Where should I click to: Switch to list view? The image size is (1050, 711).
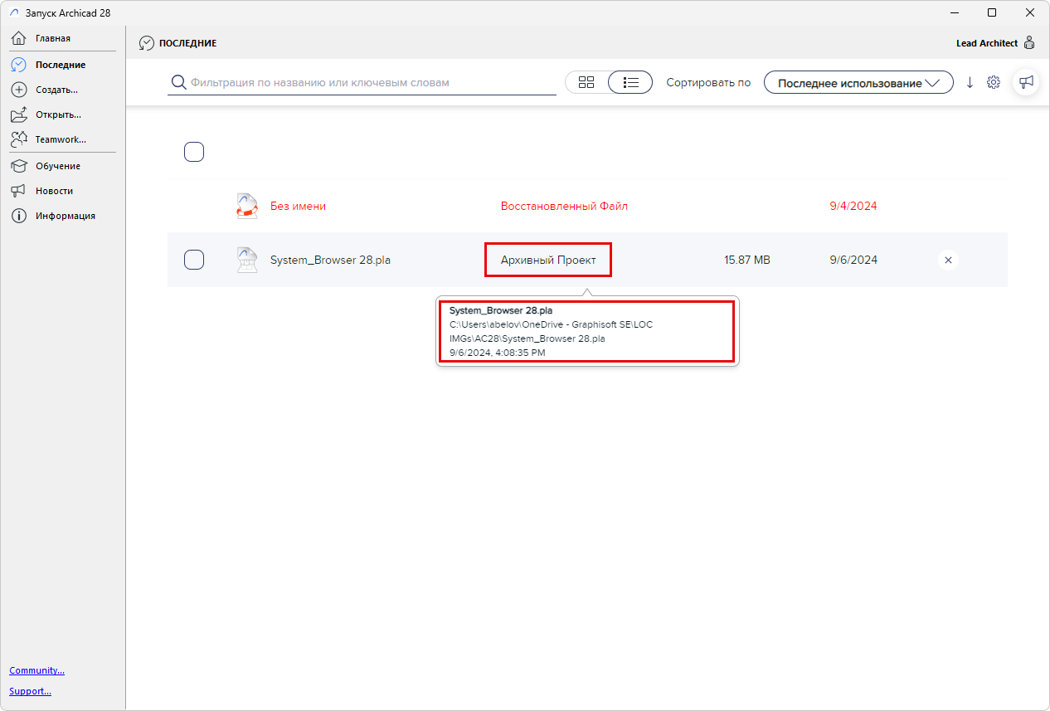coord(630,82)
